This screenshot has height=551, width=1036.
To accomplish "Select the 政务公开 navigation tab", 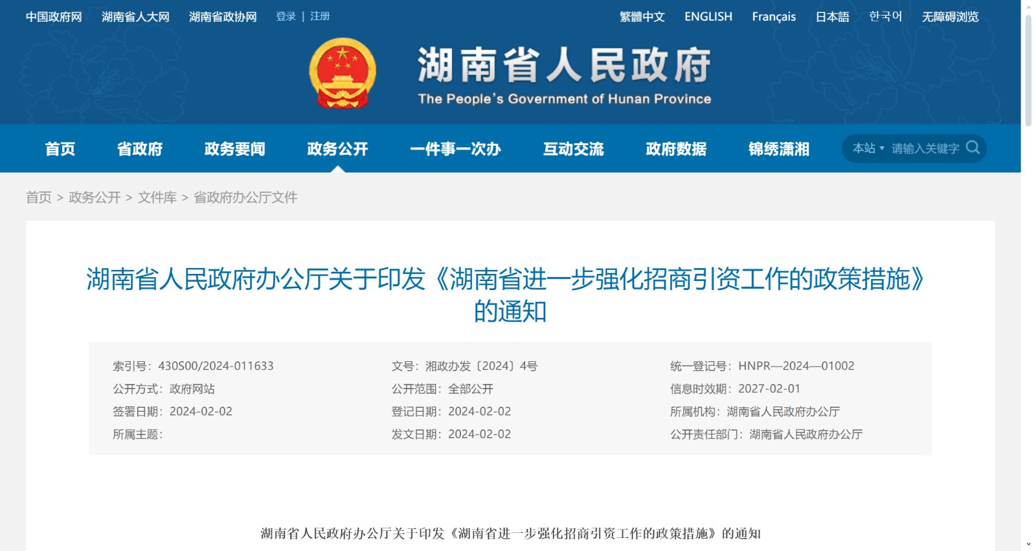I will 337,149.
